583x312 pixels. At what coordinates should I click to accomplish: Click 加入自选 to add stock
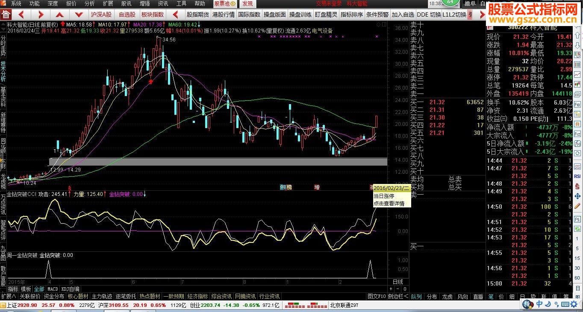[x=403, y=14]
